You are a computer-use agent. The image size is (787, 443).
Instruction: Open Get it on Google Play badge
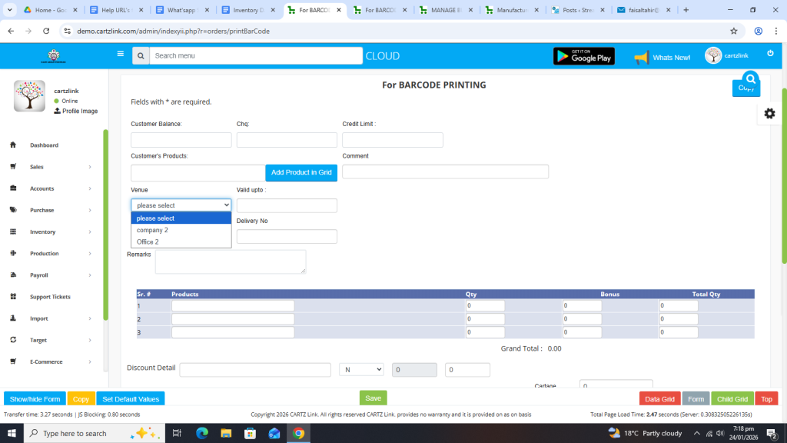[583, 56]
